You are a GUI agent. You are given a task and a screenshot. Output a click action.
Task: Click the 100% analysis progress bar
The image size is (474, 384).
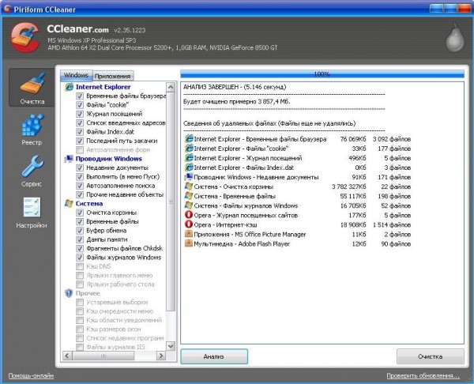[322, 73]
